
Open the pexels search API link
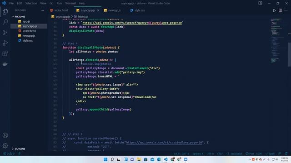[132, 23]
